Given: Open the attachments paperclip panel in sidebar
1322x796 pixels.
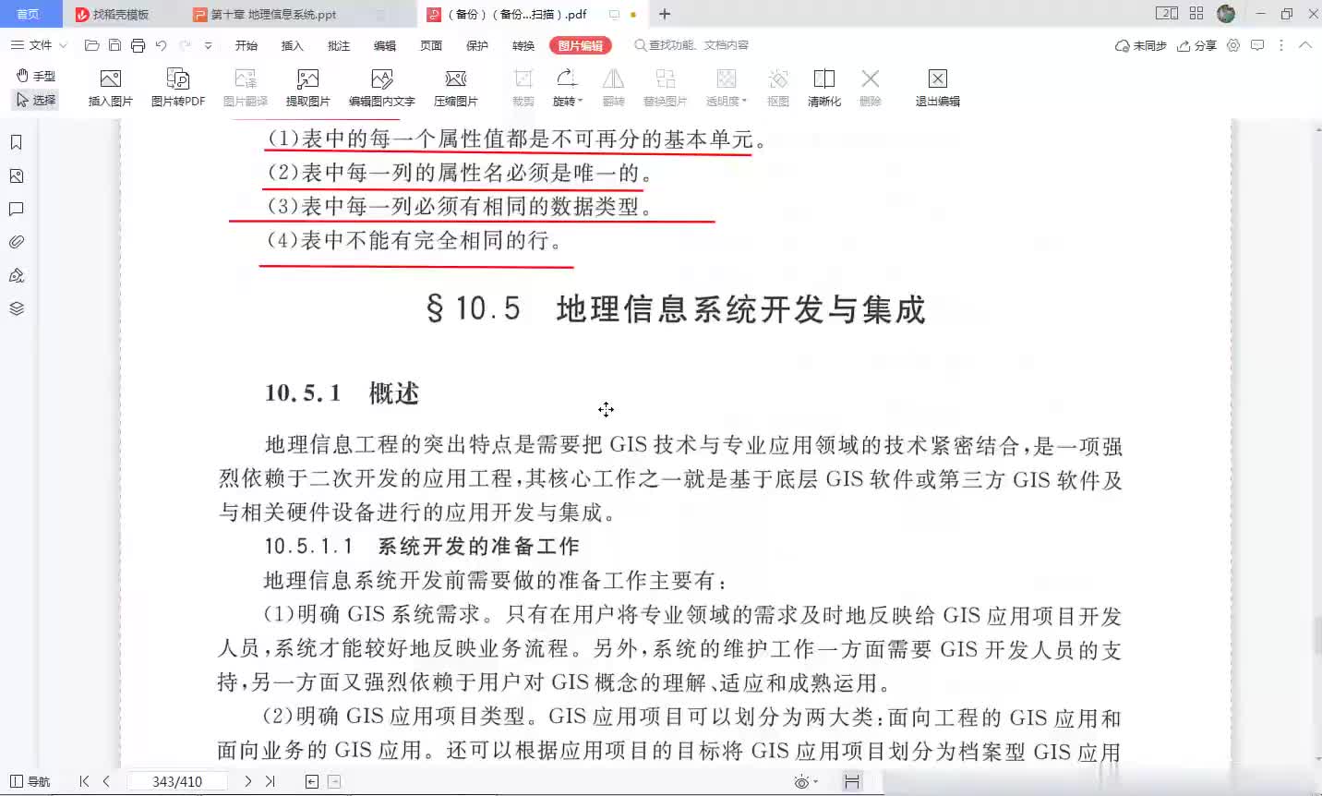Looking at the screenshot, I should pyautogui.click(x=16, y=242).
